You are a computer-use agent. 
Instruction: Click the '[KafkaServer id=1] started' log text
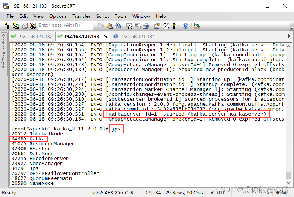[145, 114]
